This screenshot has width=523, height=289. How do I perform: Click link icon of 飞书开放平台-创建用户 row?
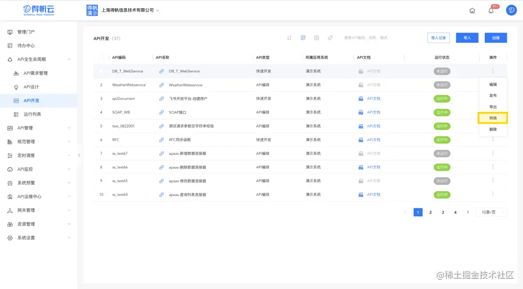point(161,98)
